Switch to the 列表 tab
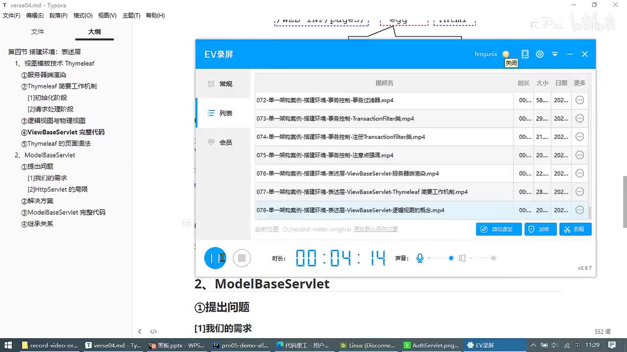This screenshot has height=352, width=627. (223, 113)
